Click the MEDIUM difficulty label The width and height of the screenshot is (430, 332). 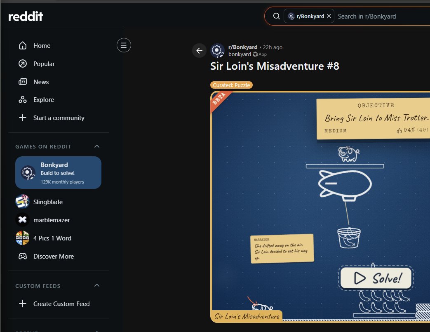click(x=336, y=131)
